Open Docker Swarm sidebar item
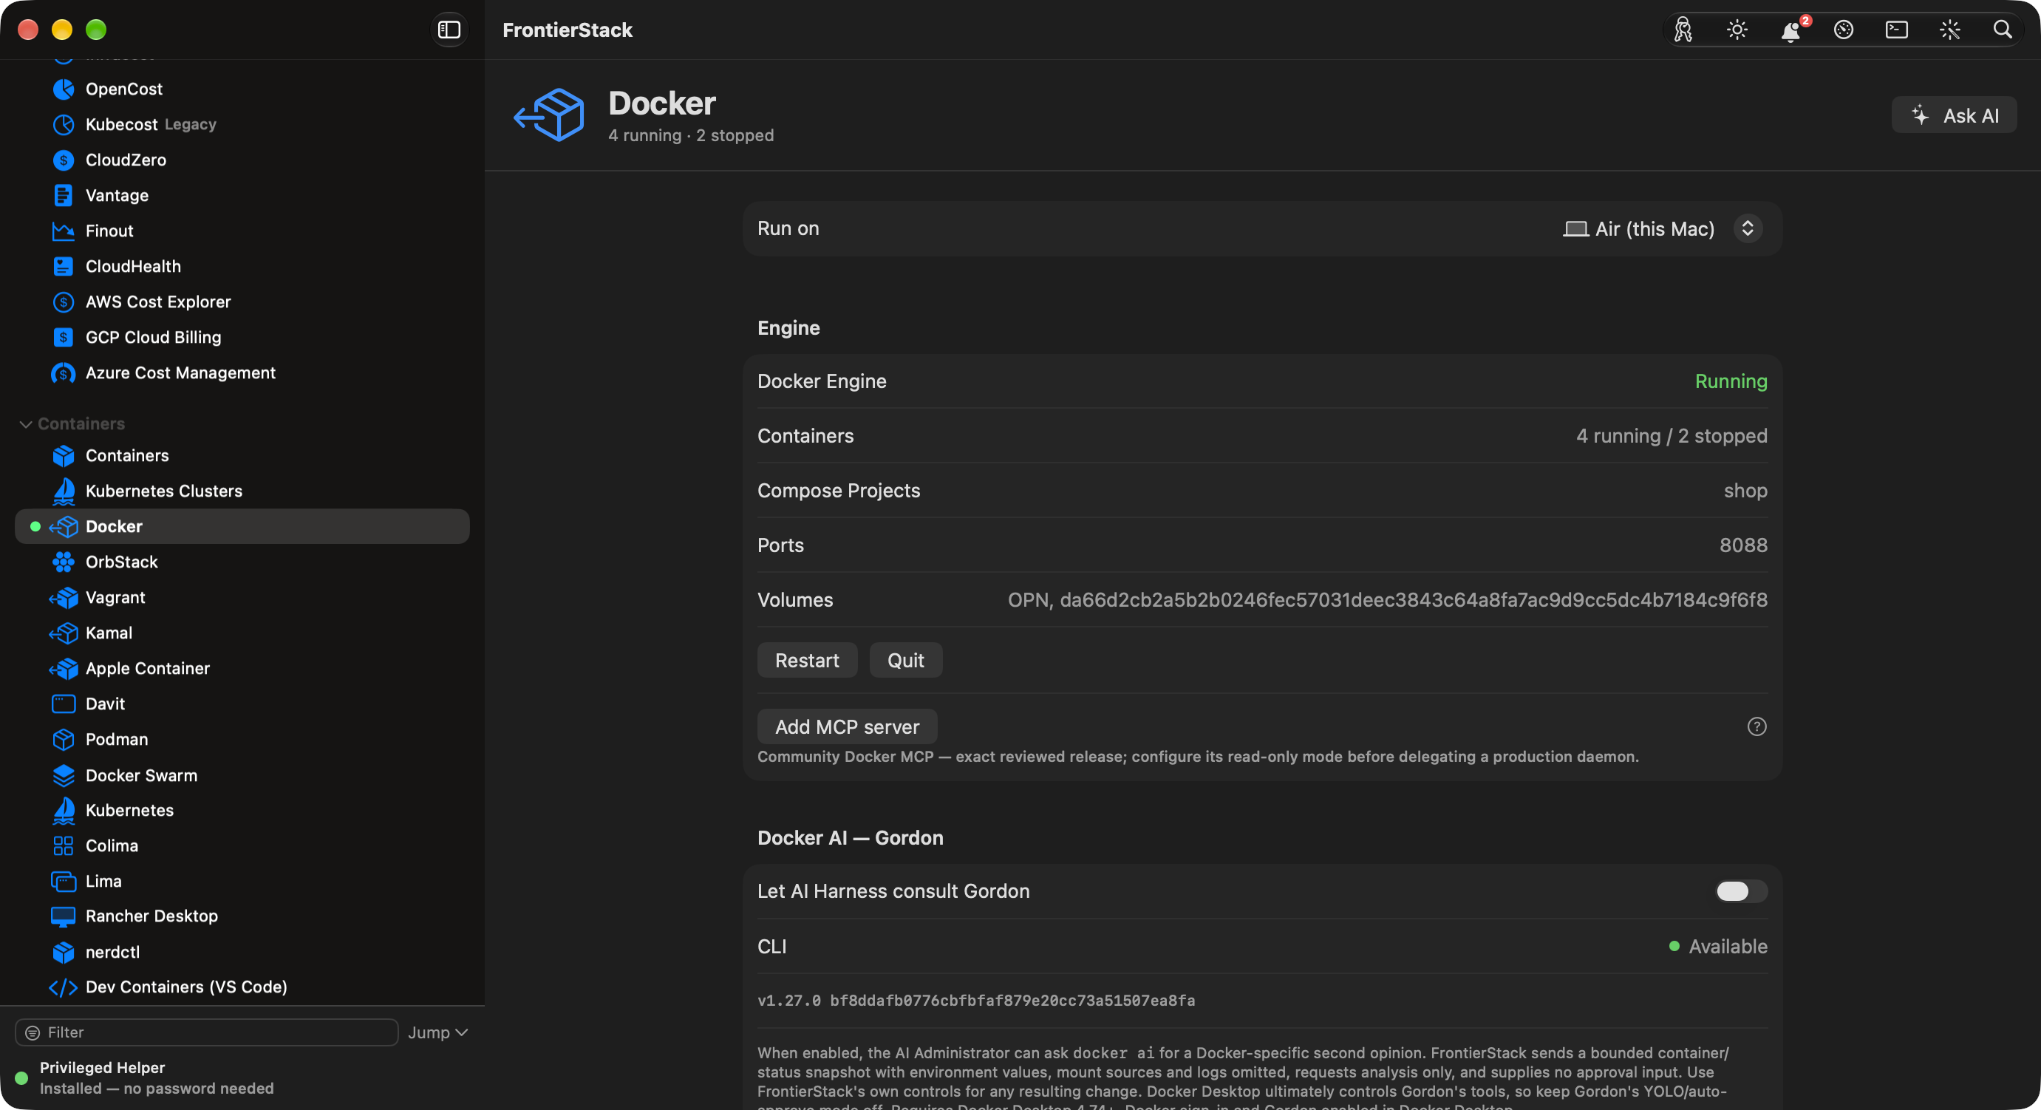Screen dimensions: 2041x1110 (x=242, y=775)
